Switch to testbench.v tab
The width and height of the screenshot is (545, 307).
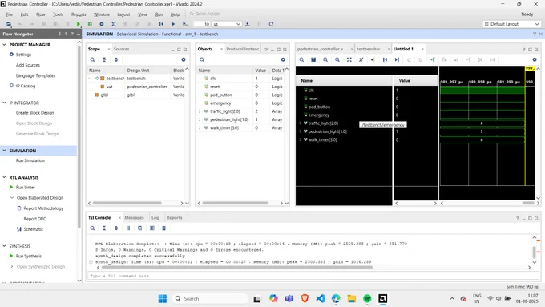click(369, 49)
